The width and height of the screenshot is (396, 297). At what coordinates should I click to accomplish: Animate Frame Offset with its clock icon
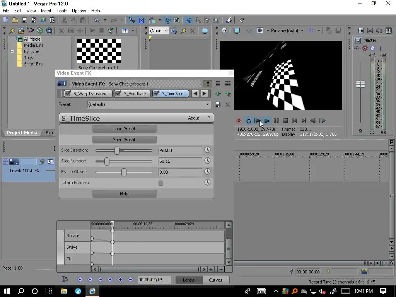click(x=207, y=171)
